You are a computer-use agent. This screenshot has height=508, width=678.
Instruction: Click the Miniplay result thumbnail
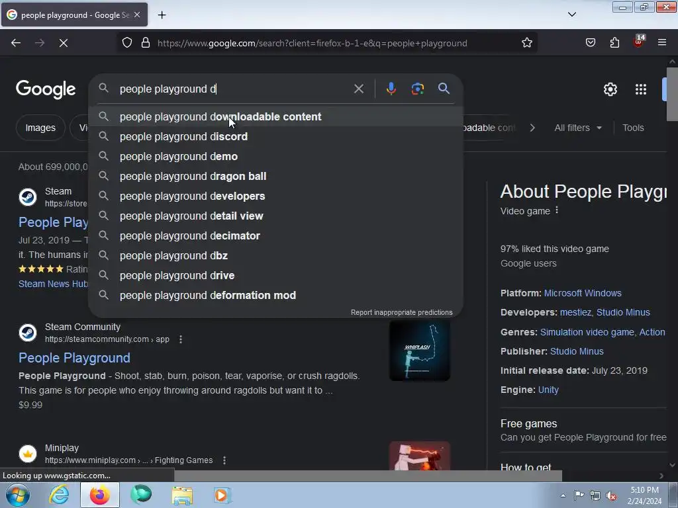(419, 456)
